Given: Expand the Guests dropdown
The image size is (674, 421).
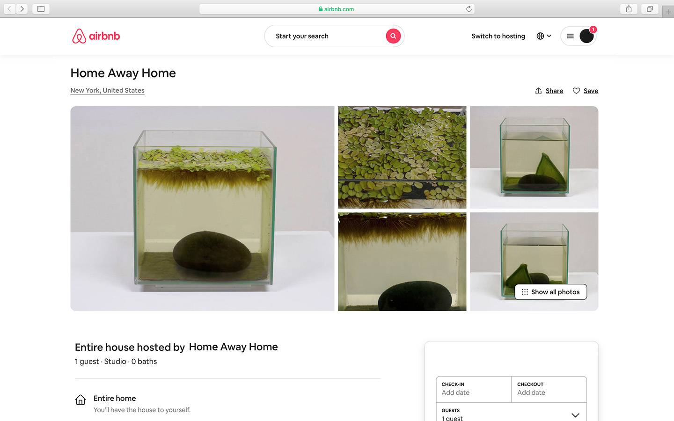Looking at the screenshot, I should [512, 413].
